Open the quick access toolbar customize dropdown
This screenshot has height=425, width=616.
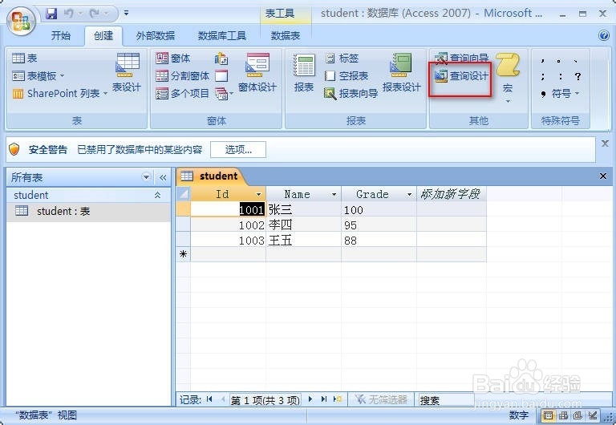(126, 14)
